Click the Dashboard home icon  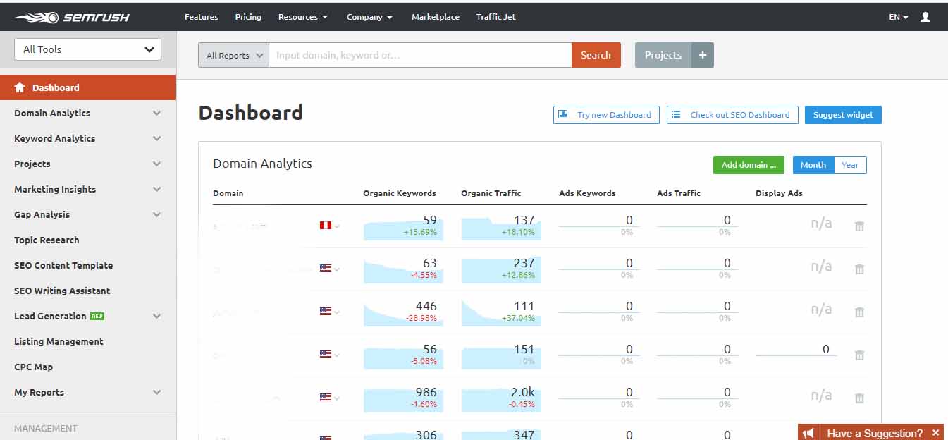click(x=20, y=87)
